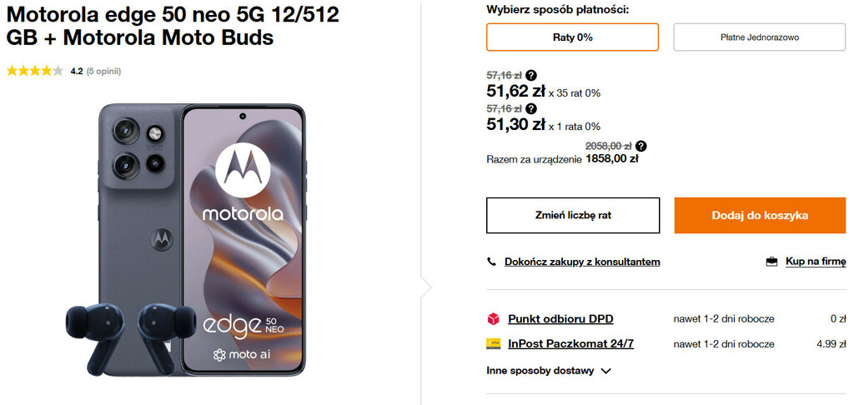Click the Motorola edge 50 neo product image
The width and height of the screenshot is (854, 405).
click(200, 240)
